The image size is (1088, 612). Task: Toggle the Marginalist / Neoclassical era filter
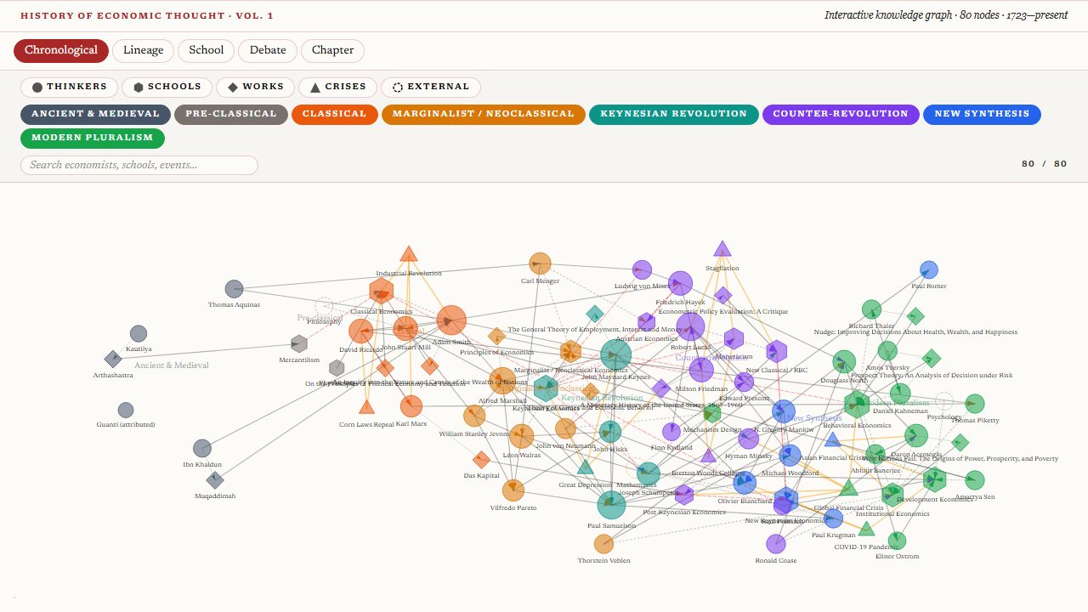(484, 114)
